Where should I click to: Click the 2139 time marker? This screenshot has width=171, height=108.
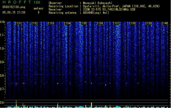[x=148, y=23]
